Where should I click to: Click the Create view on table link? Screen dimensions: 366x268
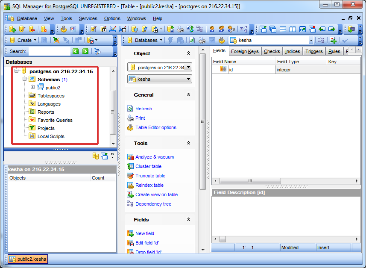(156, 194)
